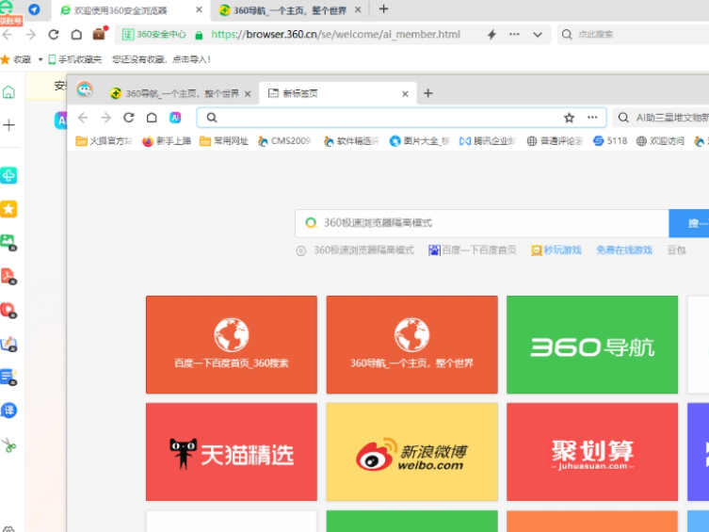Open the 新手上路 bookmark
The width and height of the screenshot is (709, 532).
pyautogui.click(x=167, y=141)
